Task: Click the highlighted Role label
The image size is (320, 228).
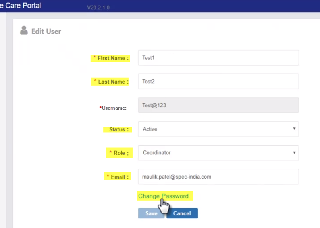Action: [119, 153]
